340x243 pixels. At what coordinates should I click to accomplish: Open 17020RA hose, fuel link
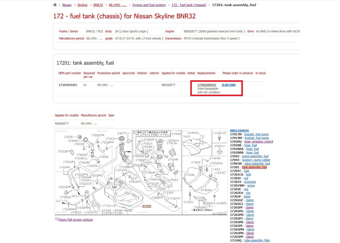coord(252,149)
